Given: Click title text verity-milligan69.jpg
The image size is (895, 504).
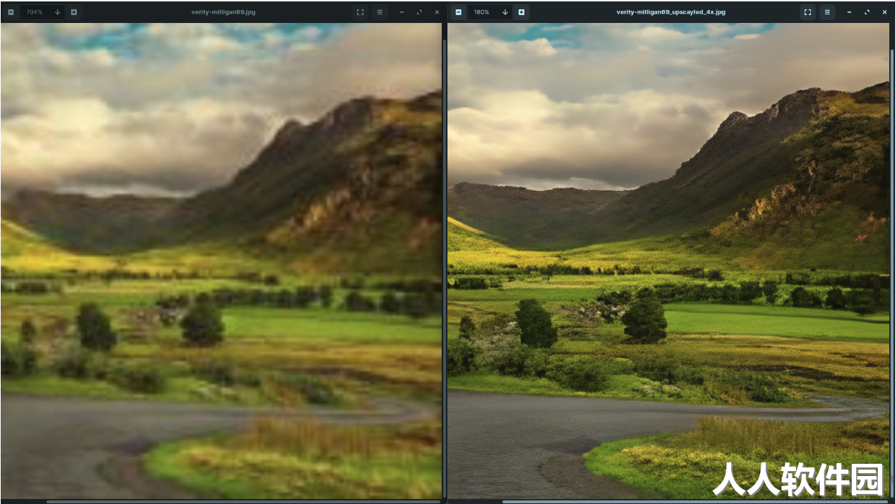Looking at the screenshot, I should click(223, 12).
